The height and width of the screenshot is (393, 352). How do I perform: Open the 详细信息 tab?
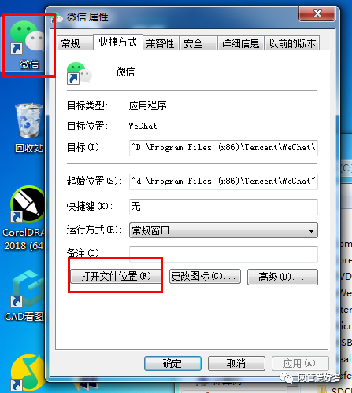pyautogui.click(x=241, y=43)
